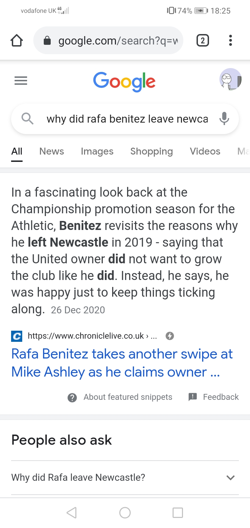Open the Videos results tab
The width and height of the screenshot is (250, 528).
click(205, 151)
